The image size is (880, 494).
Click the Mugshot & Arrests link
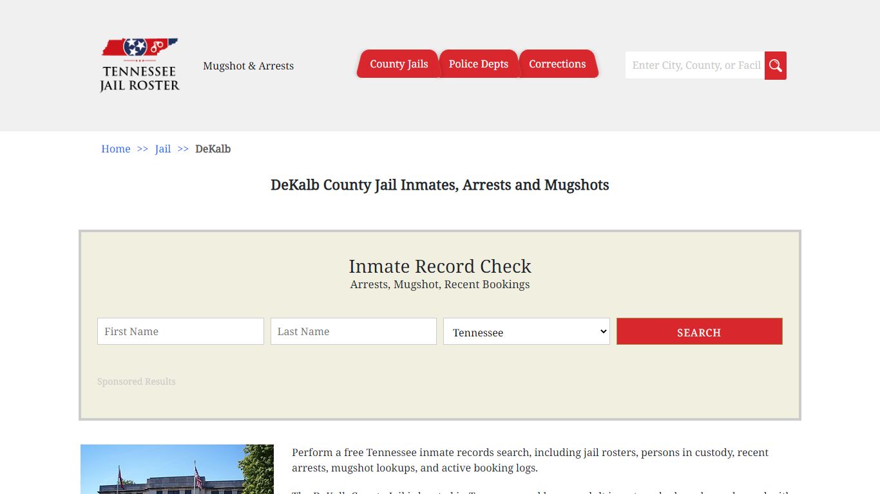(x=248, y=66)
